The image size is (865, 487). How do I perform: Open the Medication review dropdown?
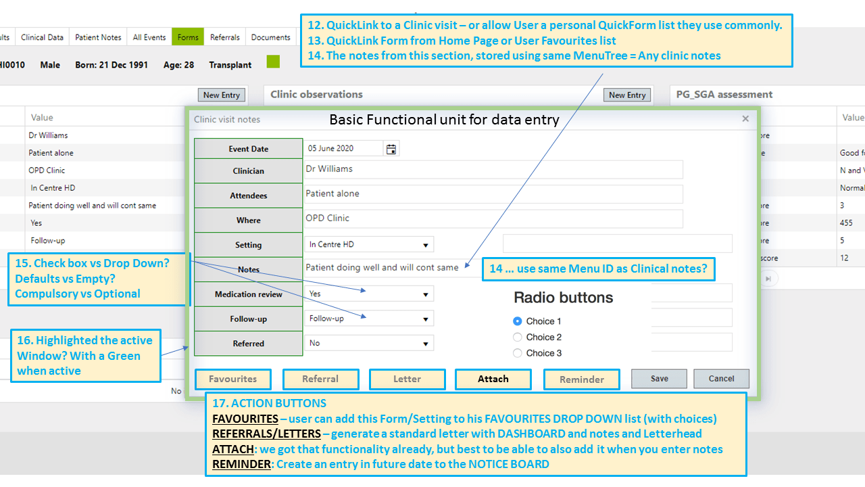[x=426, y=294]
